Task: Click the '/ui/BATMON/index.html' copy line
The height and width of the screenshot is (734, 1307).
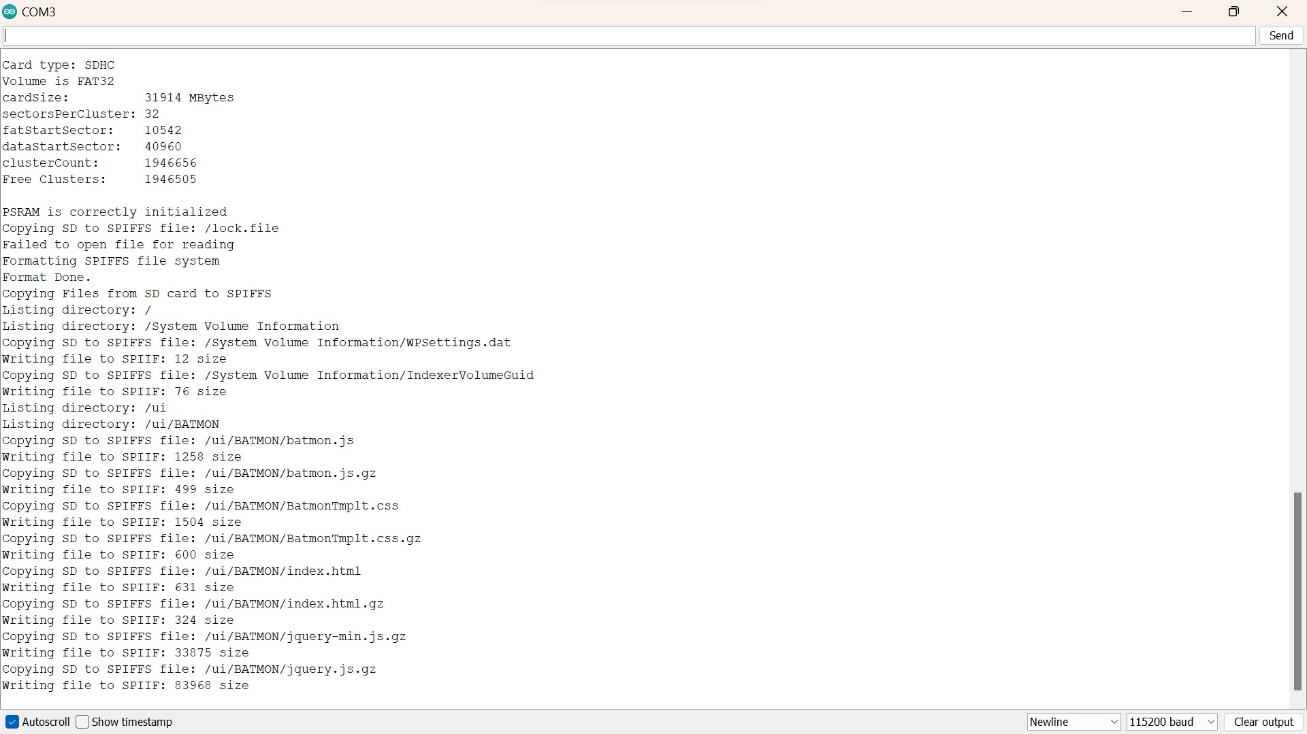Action: [182, 571]
